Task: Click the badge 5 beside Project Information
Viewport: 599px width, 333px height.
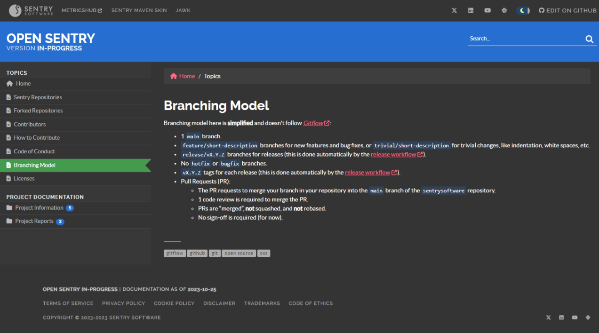Action: [x=70, y=208]
